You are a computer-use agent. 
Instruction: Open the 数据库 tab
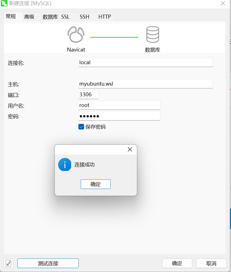tap(50, 17)
